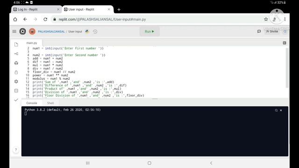Search within the console output
The width and height of the screenshot is (299, 168).
tap(276, 110)
